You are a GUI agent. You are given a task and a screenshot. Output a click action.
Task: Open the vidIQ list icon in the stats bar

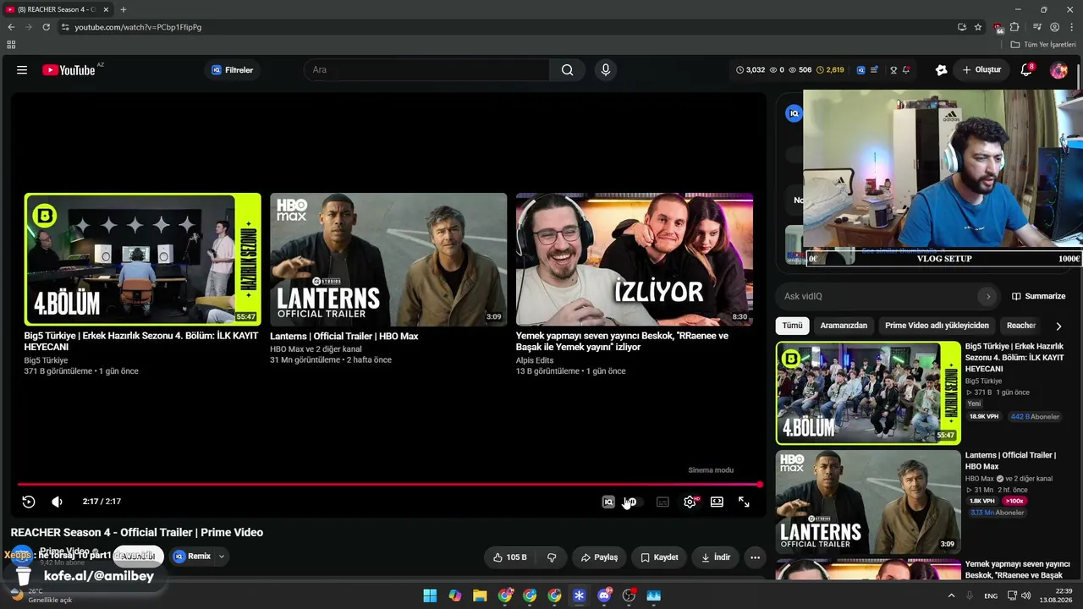pos(874,70)
